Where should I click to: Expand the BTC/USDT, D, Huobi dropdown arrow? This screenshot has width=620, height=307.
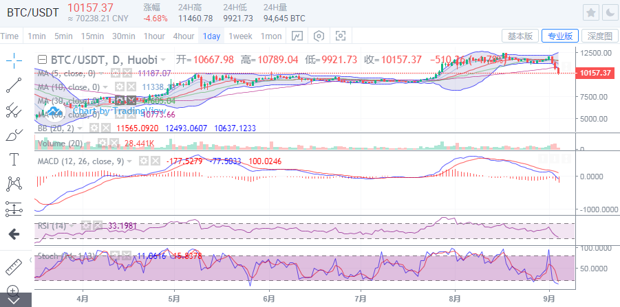pos(163,60)
